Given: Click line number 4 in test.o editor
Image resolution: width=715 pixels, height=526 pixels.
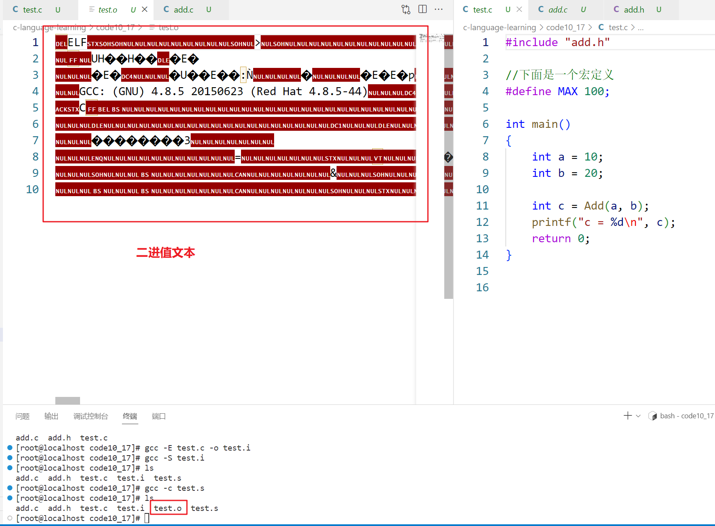Looking at the screenshot, I should pyautogui.click(x=35, y=91).
